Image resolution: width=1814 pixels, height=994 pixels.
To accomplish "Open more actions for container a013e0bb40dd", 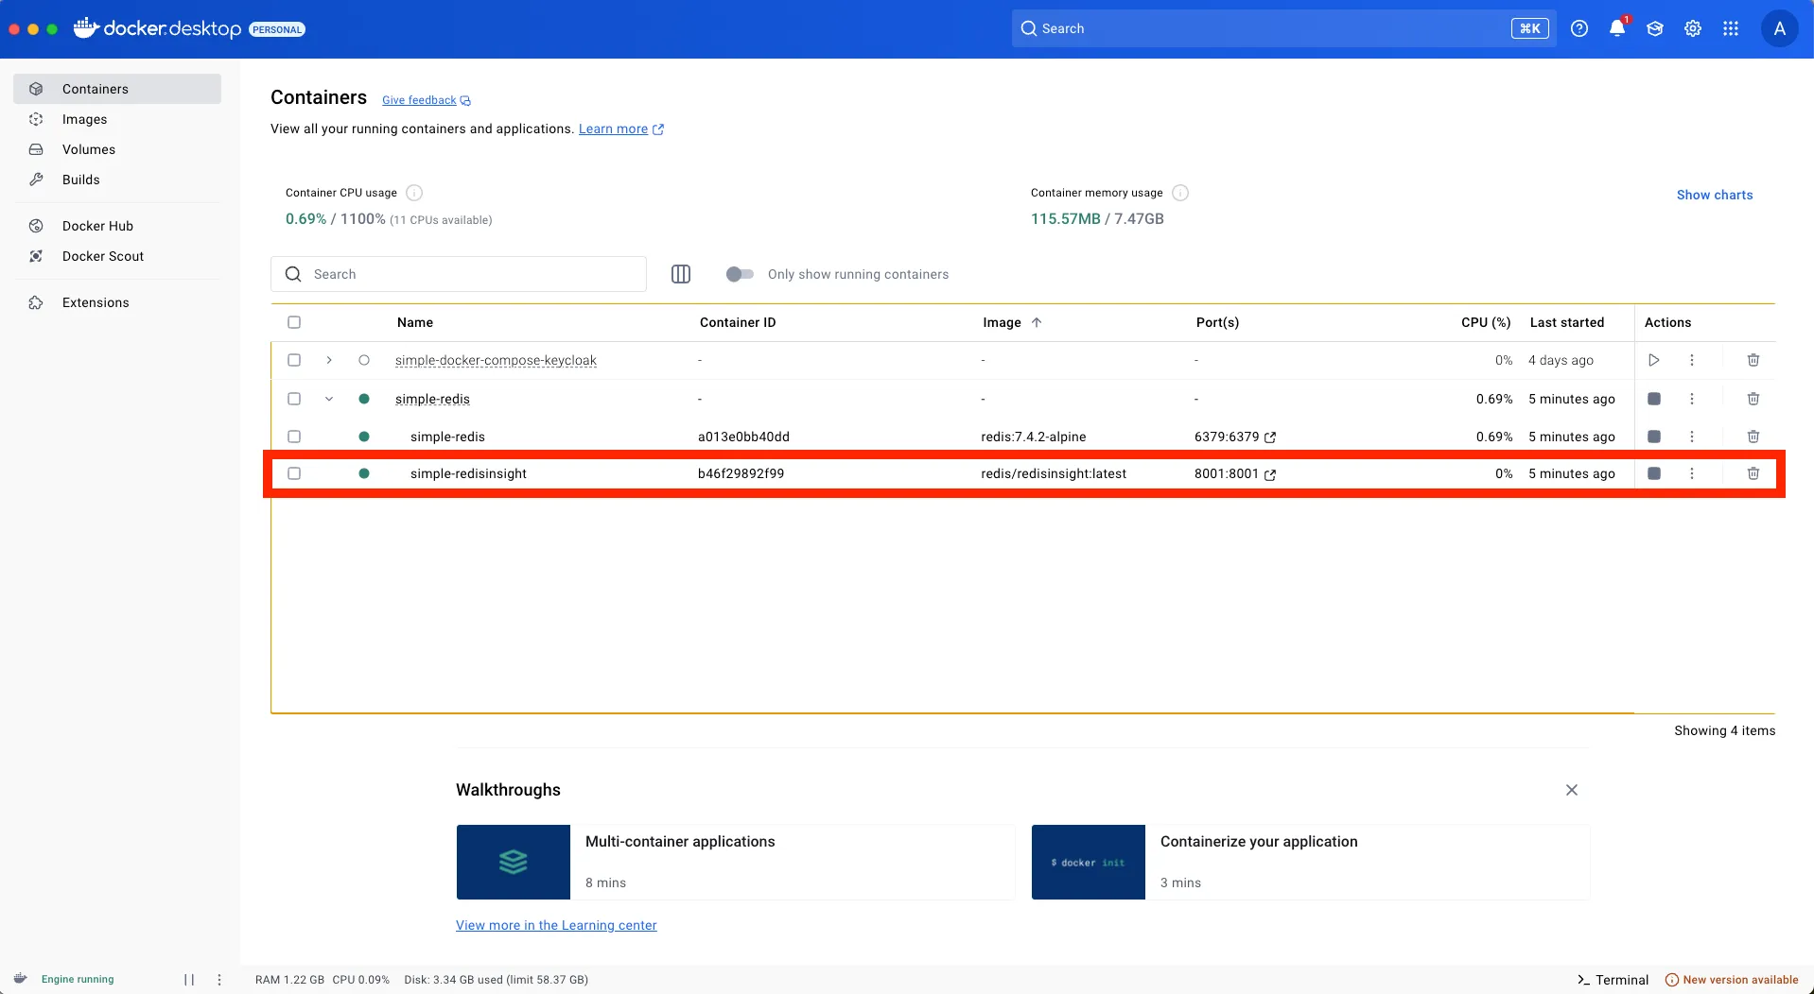I will click(x=1692, y=437).
